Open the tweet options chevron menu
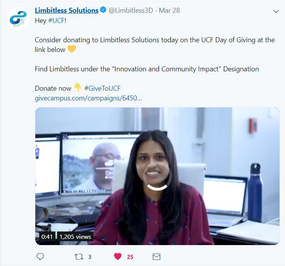Screen dimensions: 285x266 (x=276, y=12)
